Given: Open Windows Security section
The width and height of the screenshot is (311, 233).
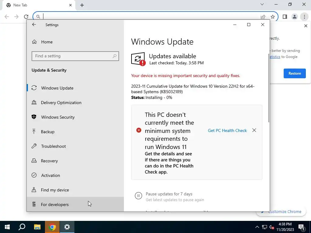Looking at the screenshot, I should click(x=75, y=117).
